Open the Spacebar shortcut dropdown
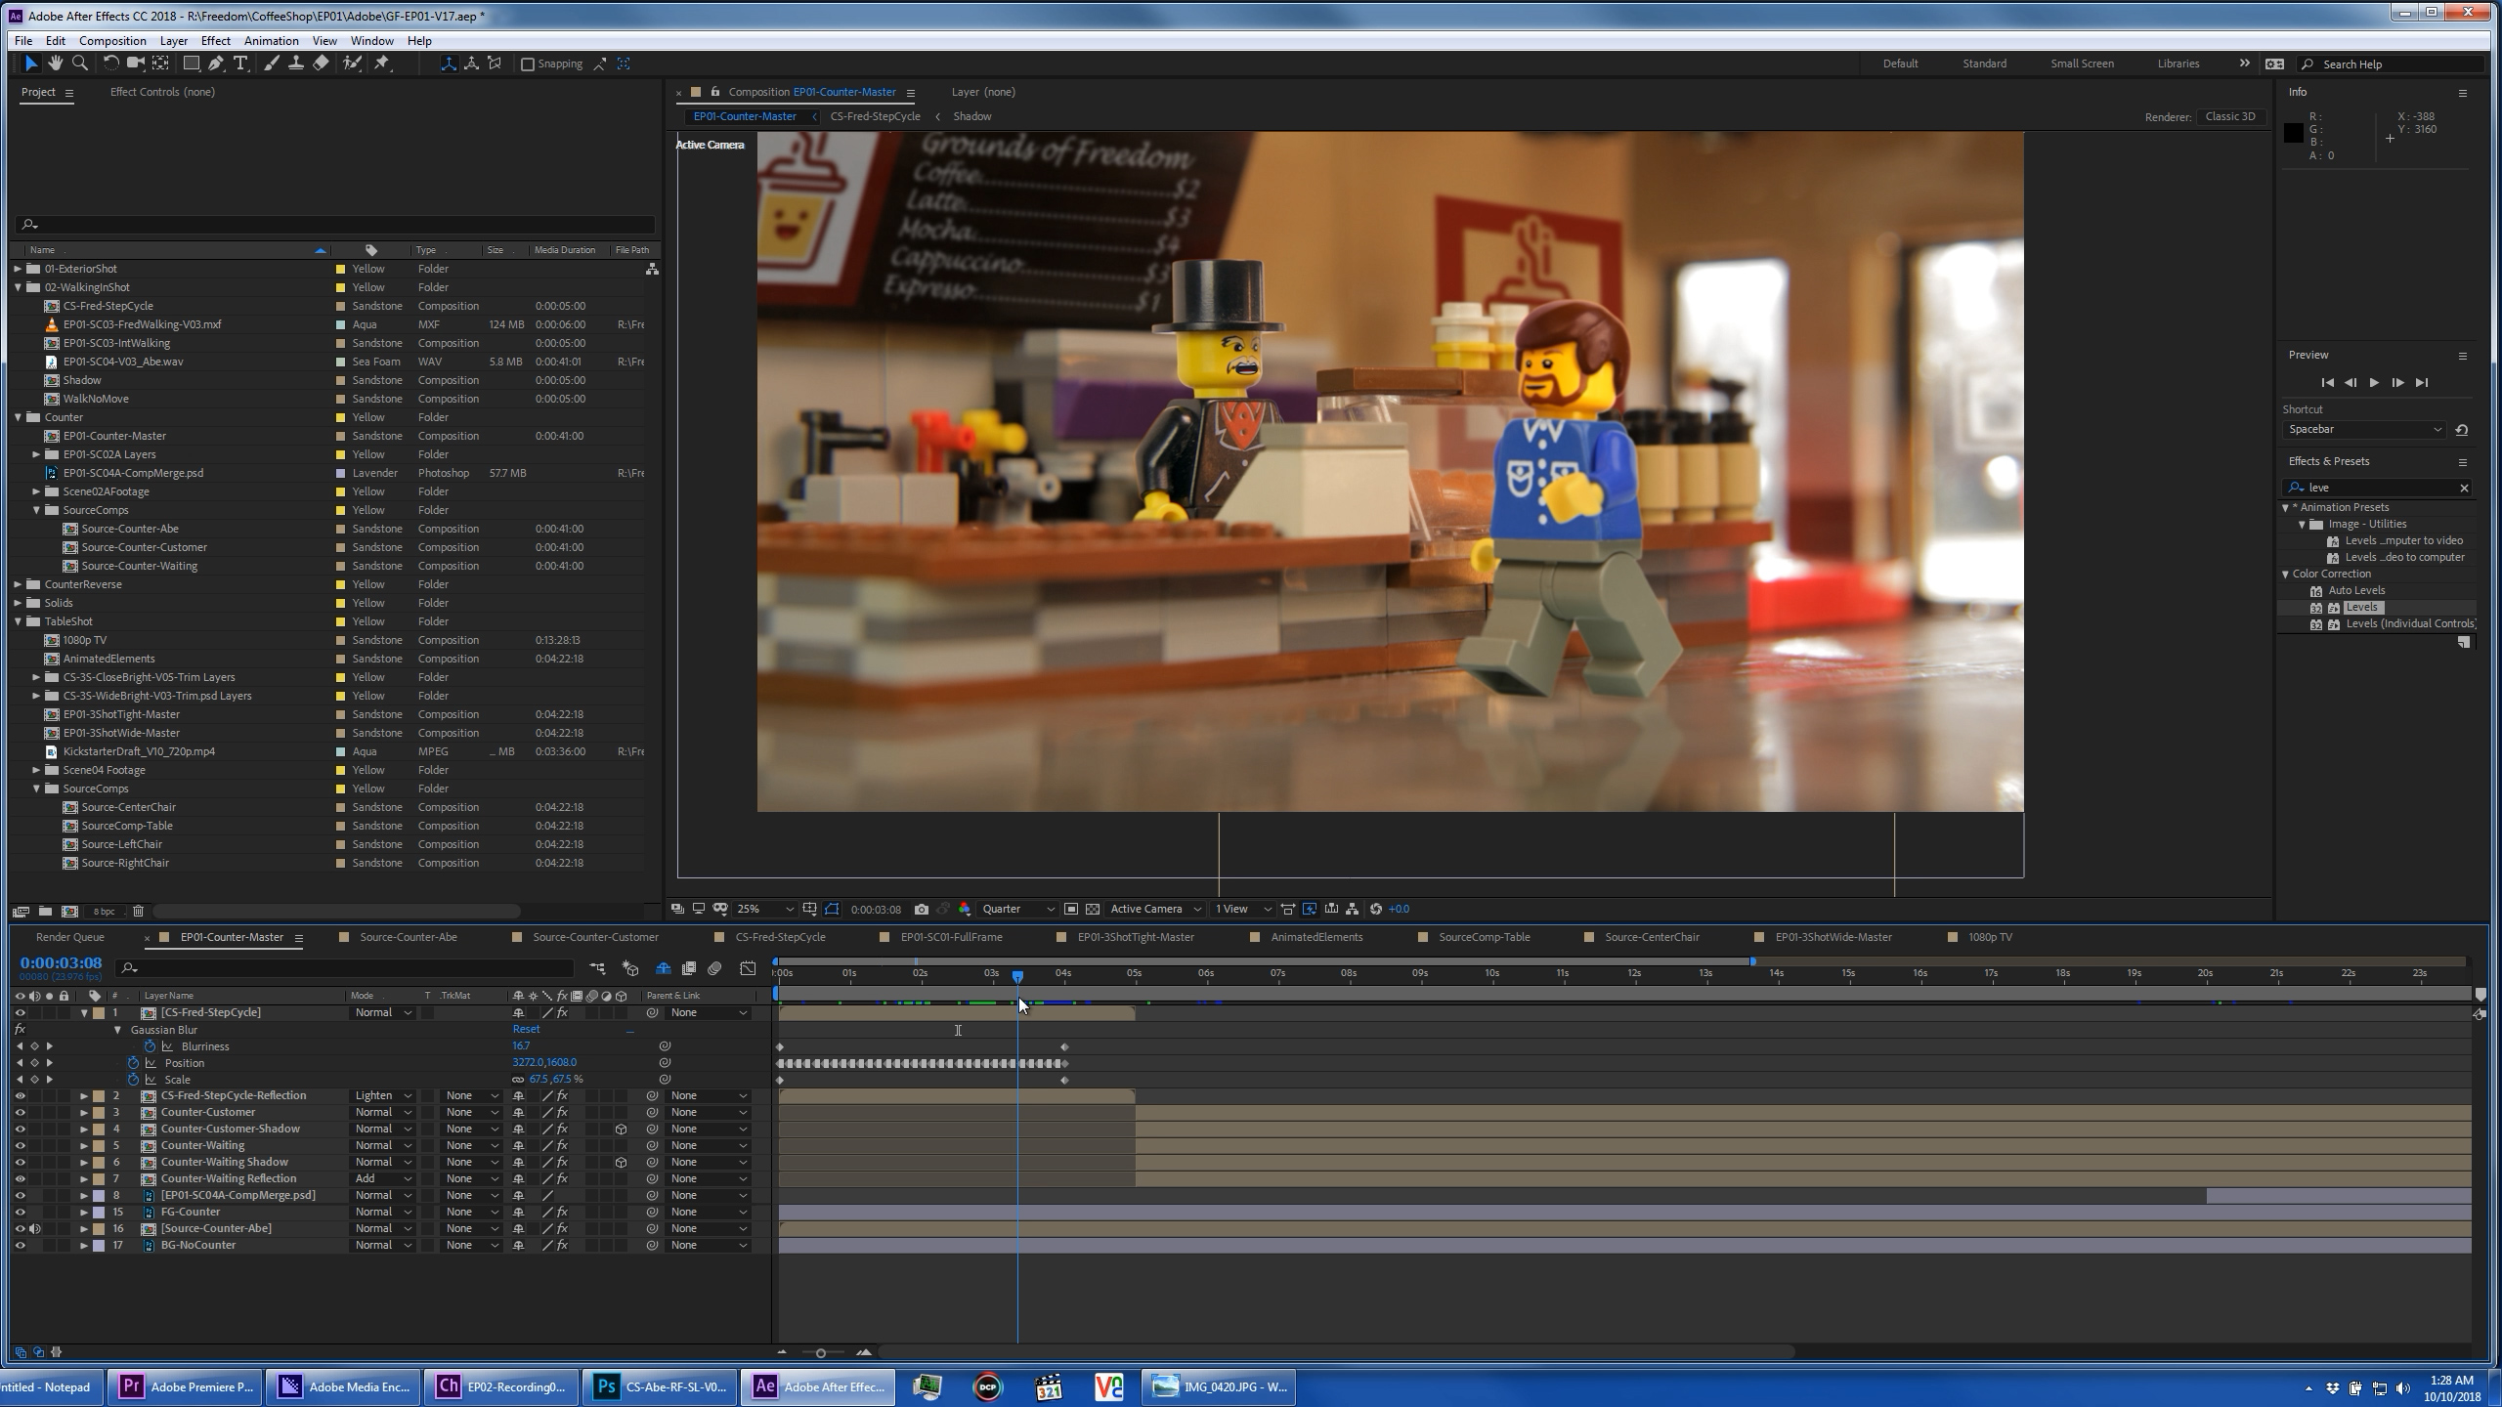This screenshot has height=1407, width=2502. (x=2363, y=430)
